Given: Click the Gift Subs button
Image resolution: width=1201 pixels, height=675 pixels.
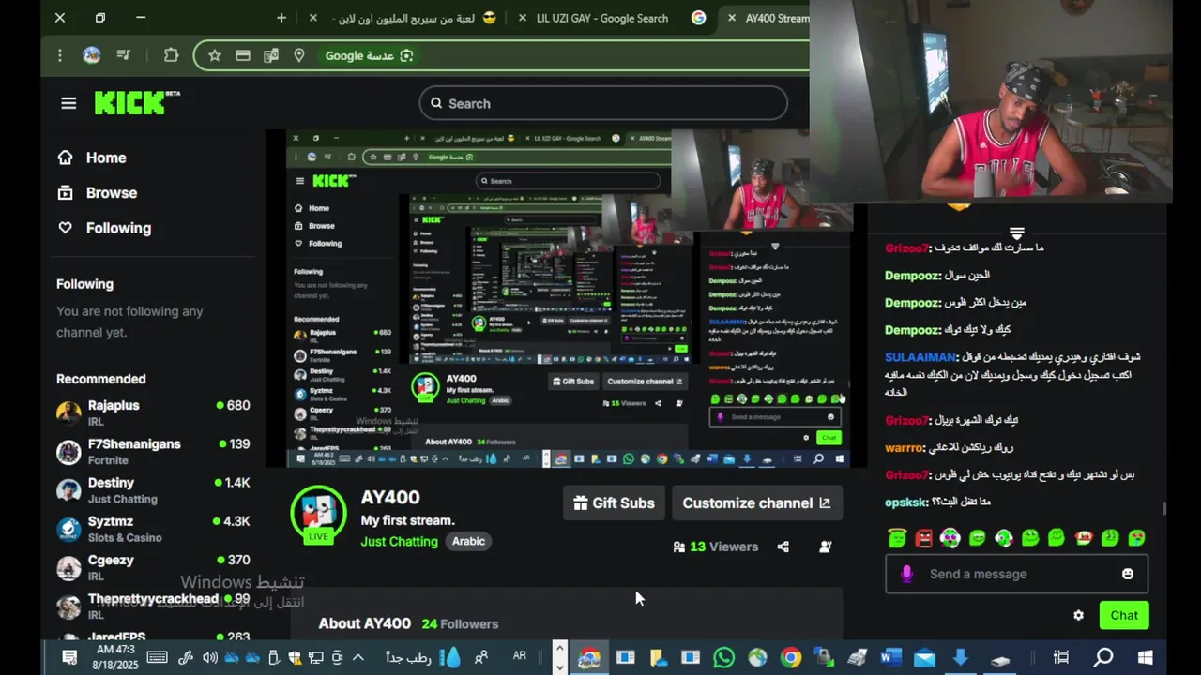Looking at the screenshot, I should tap(614, 502).
